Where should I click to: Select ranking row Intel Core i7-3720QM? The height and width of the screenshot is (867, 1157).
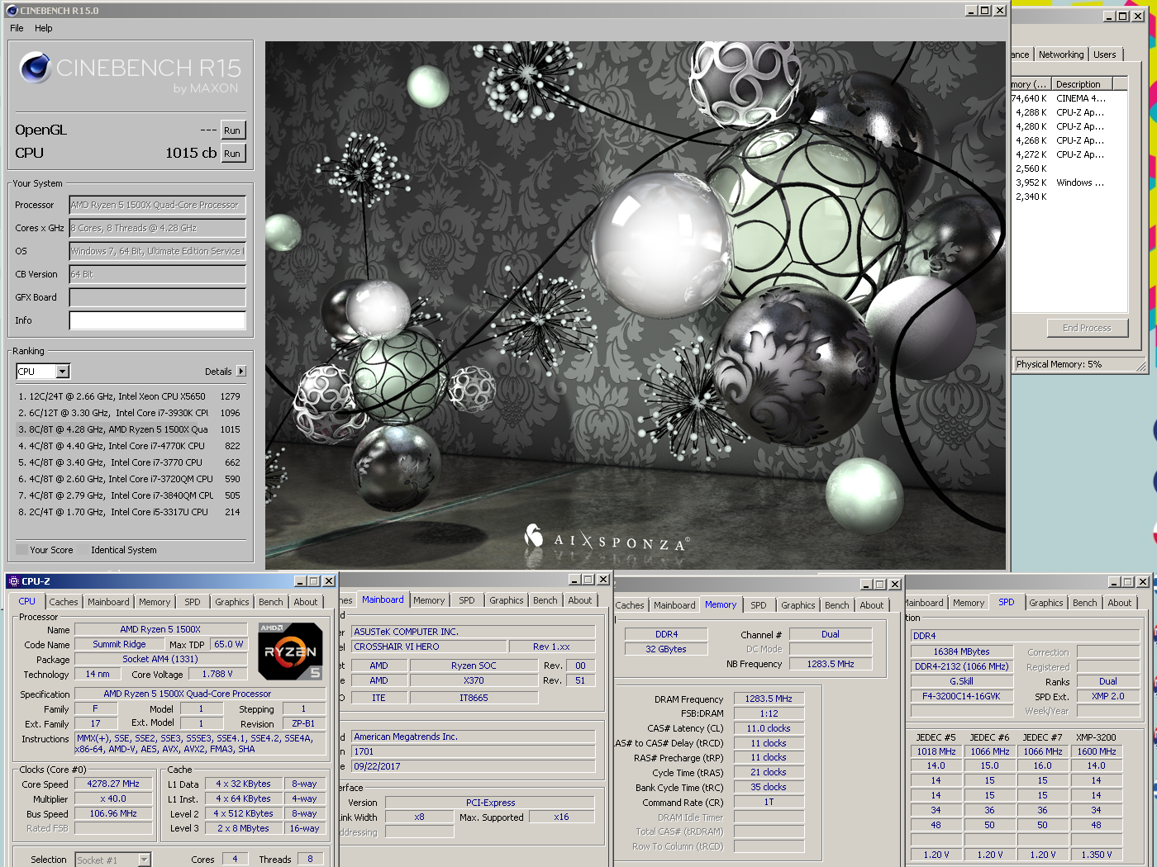click(129, 479)
